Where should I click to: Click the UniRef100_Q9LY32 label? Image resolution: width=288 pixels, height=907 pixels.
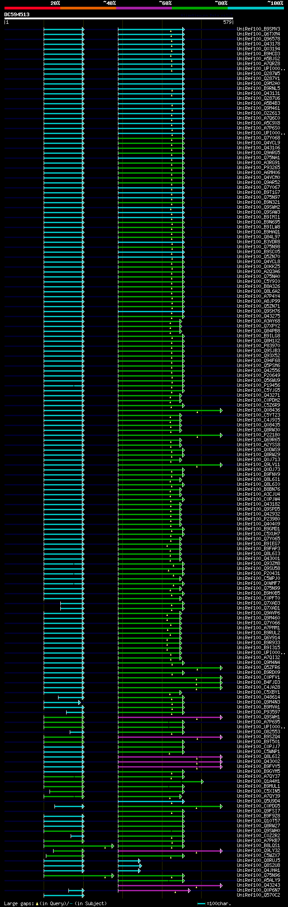pos(258,850)
